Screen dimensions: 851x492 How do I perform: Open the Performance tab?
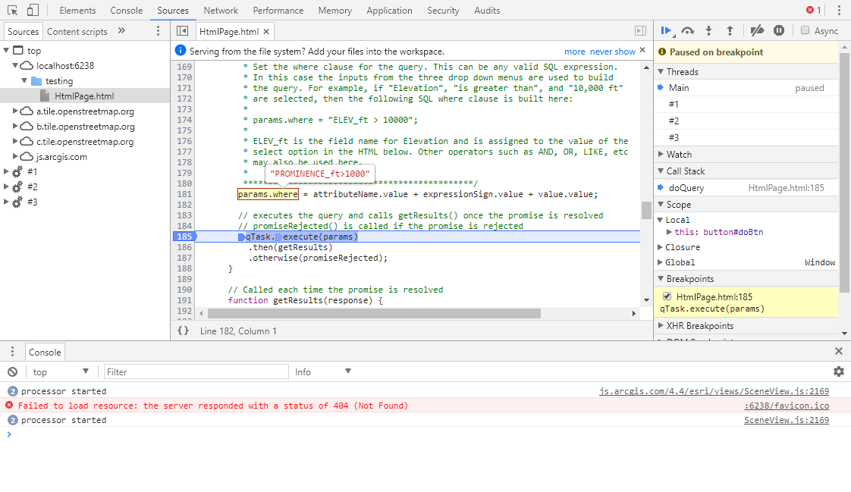(278, 11)
